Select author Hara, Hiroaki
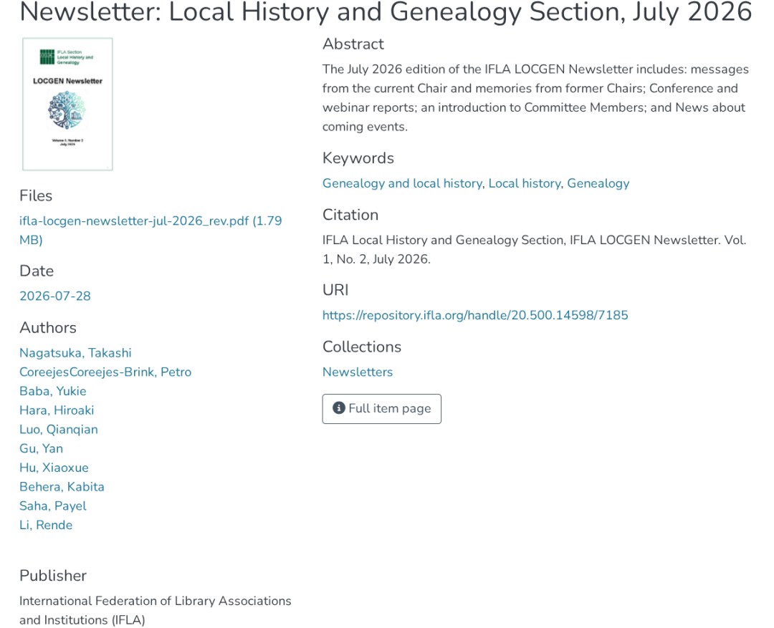The image size is (774, 628). click(x=57, y=410)
